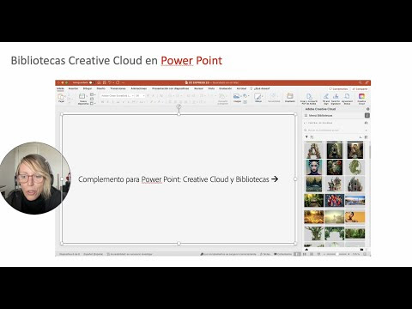Screen dimensions: 412x309
Task: Click the Comentarios status bar button
Action: [x=283, y=254]
